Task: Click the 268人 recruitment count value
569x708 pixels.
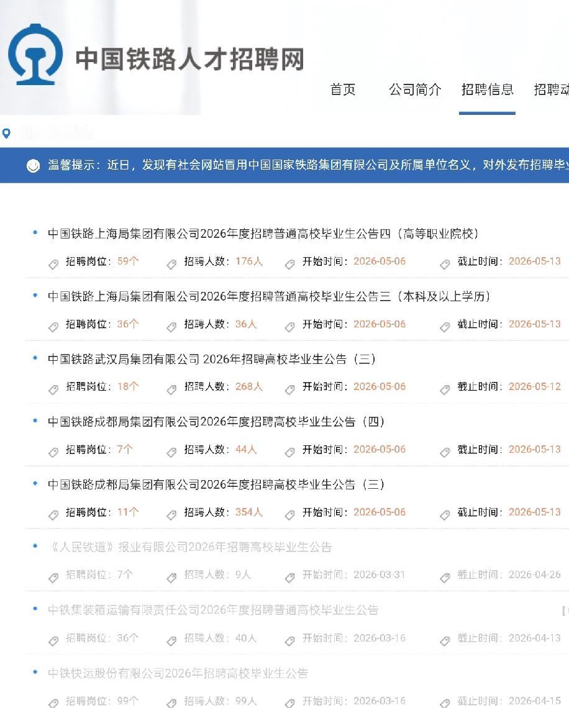Action: pyautogui.click(x=249, y=386)
